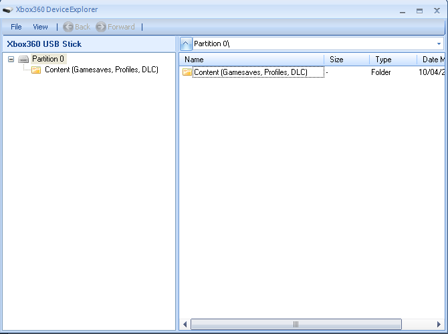Click the horizontal scrollbar thumb

coord(296,324)
